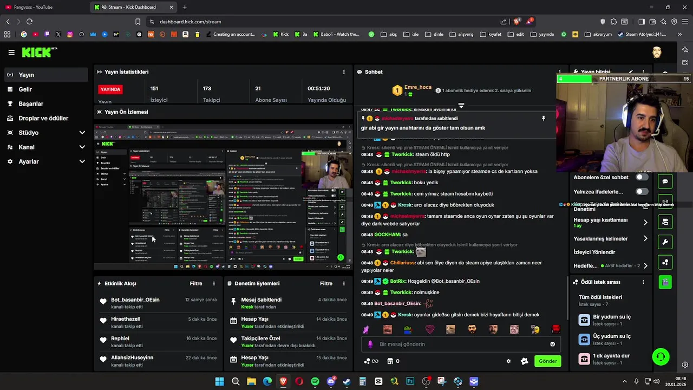Open Spotify from the Windows taskbar
The height and width of the screenshot is (390, 693).
pyautogui.click(x=315, y=381)
